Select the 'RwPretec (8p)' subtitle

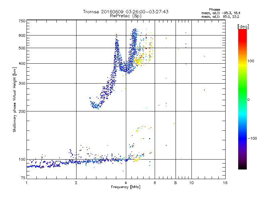pos(126,16)
